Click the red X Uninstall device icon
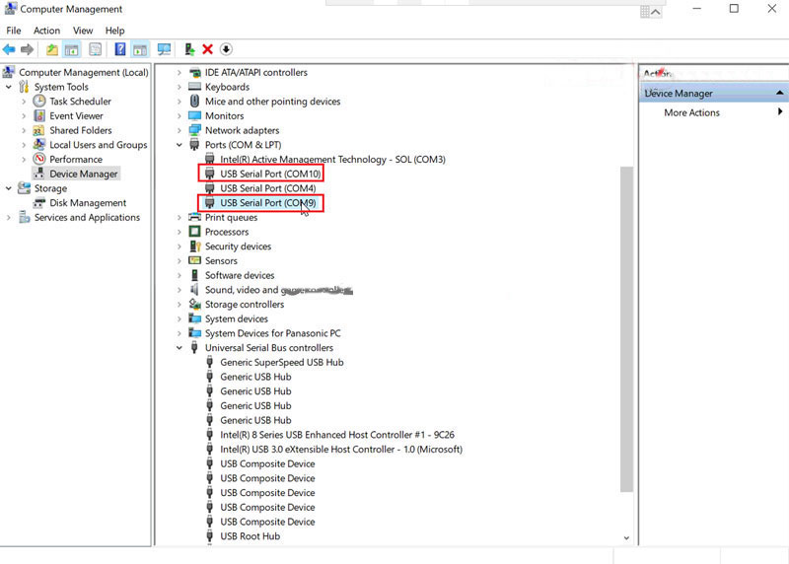The height and width of the screenshot is (564, 789). [207, 49]
